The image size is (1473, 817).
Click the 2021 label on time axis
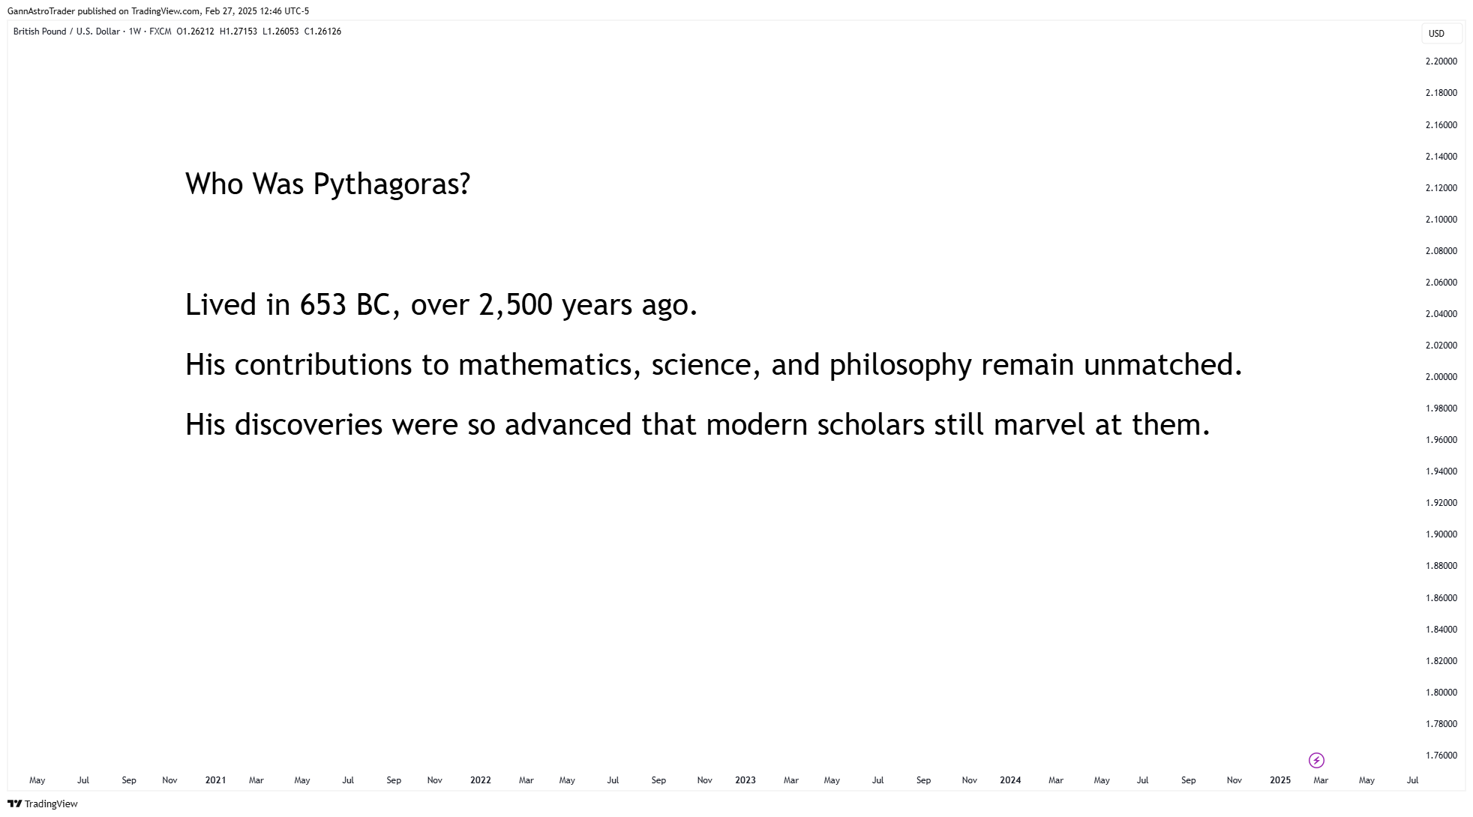tap(215, 780)
